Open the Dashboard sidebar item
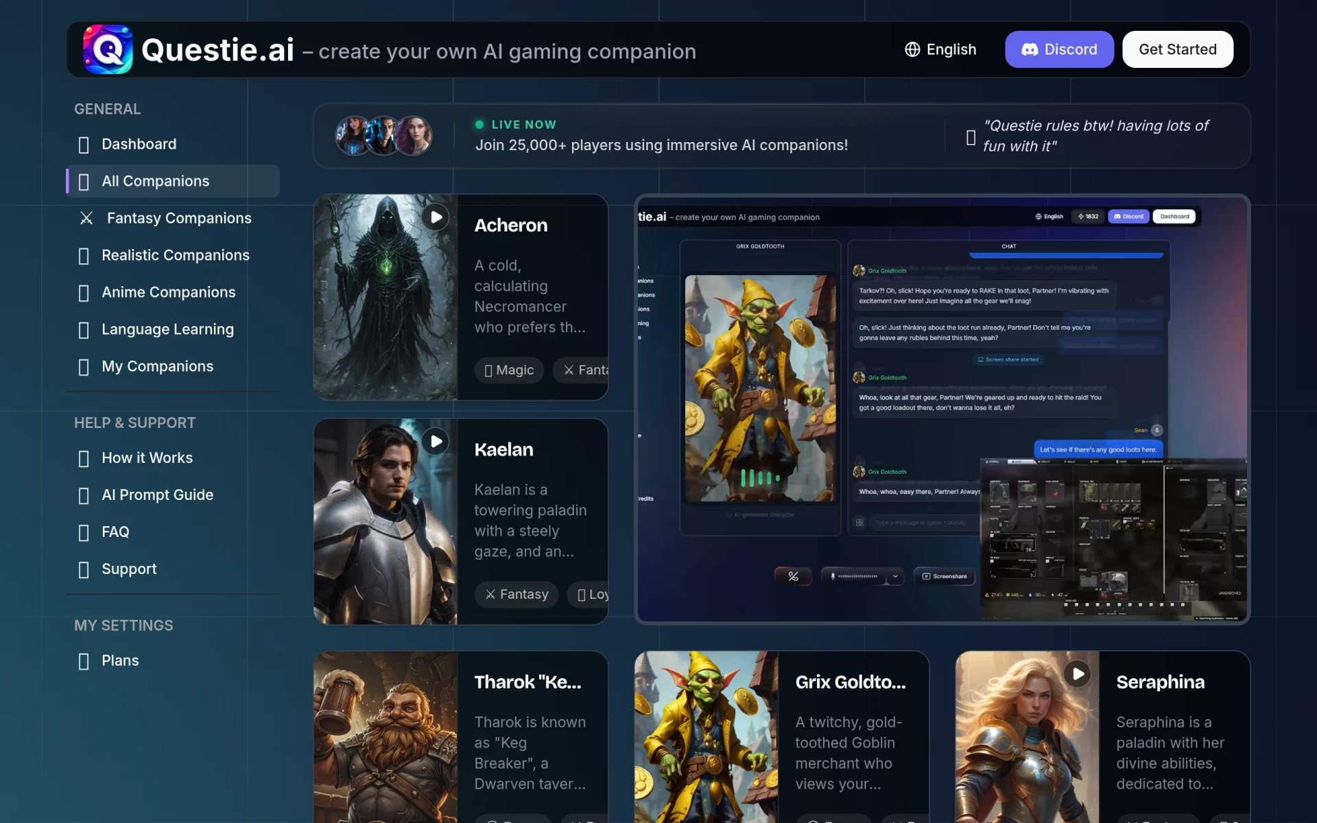The height and width of the screenshot is (823, 1317). (x=173, y=144)
